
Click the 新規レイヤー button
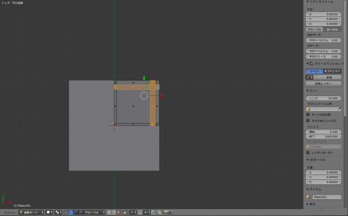tap(324, 83)
